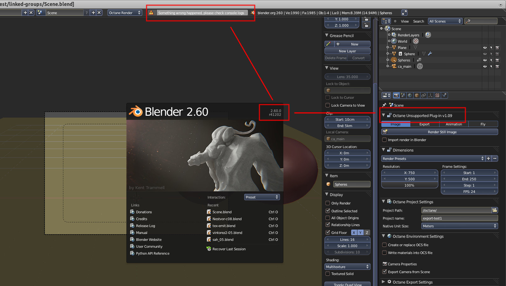Toggle Plane renderability camera icon
Screen dimensions: 506x286
click(x=497, y=48)
